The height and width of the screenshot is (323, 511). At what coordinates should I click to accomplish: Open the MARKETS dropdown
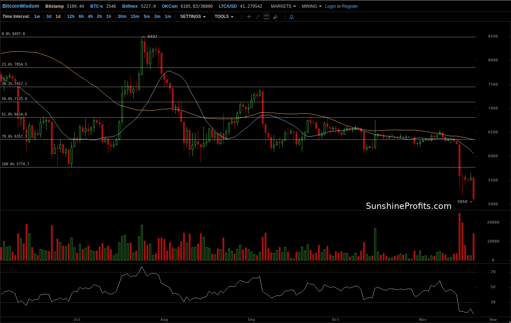tap(283, 6)
